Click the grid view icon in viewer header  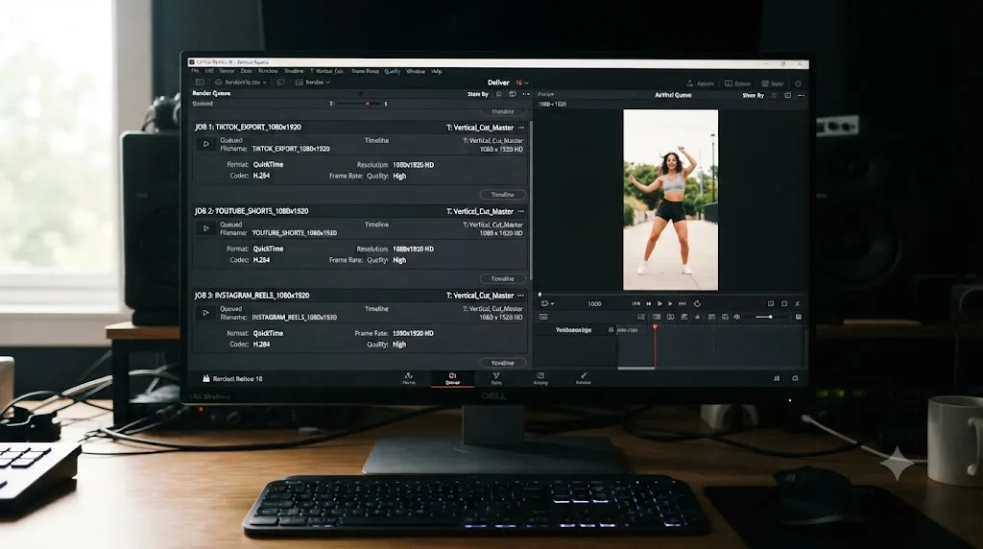point(775,96)
